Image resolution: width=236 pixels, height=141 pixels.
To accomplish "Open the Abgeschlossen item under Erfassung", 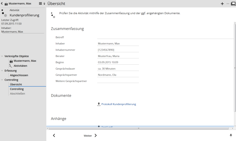I will tap(19, 75).
